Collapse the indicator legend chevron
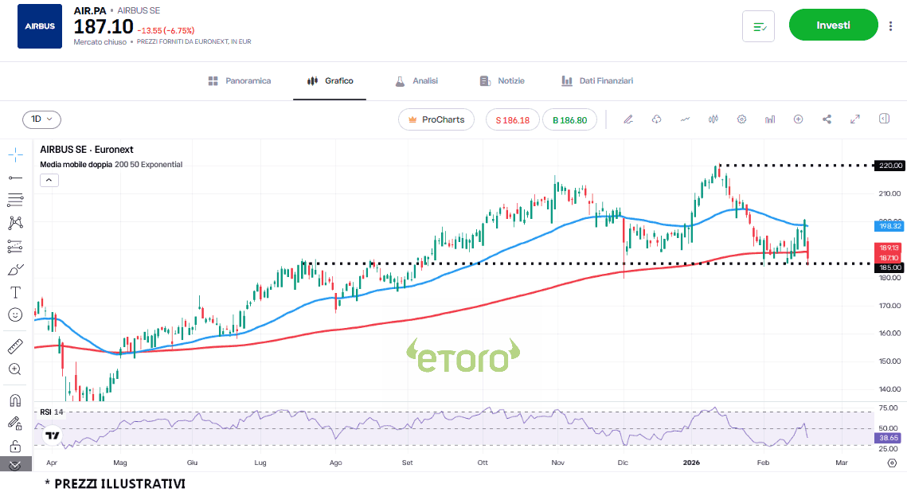907x492 pixels. pyautogui.click(x=49, y=180)
